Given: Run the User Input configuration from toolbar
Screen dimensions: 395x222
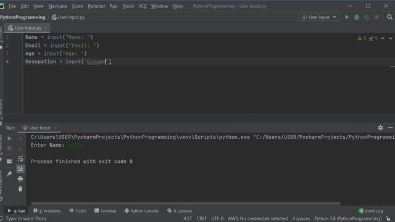Looking at the screenshot, I should tap(347, 17).
